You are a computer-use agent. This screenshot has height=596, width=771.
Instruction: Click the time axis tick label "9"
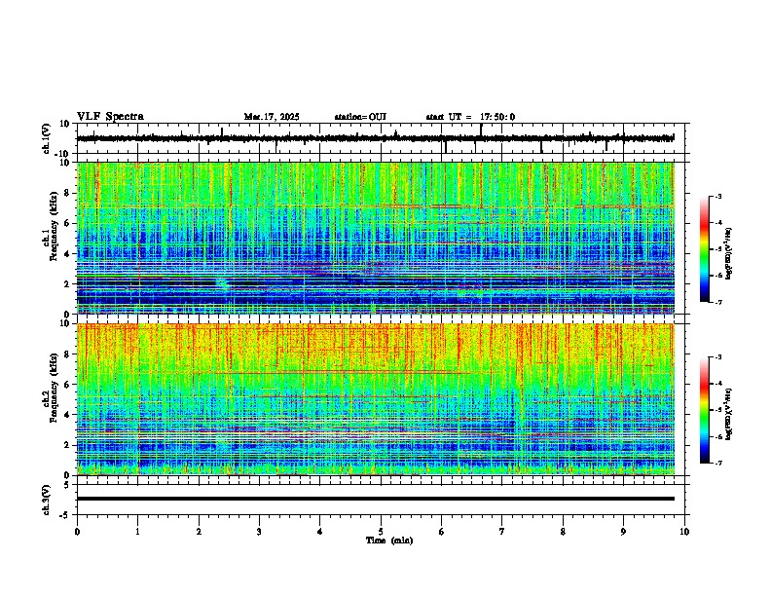click(x=623, y=532)
